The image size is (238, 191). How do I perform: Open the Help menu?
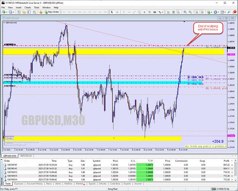pos(56,8)
